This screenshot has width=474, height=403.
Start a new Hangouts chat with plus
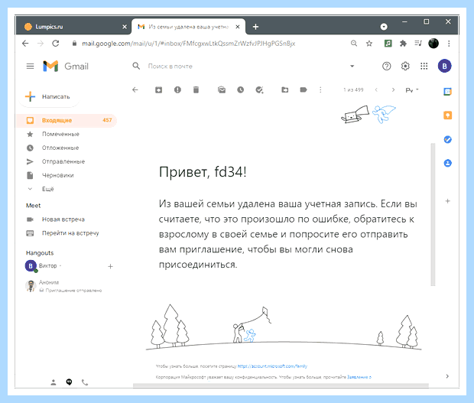(x=110, y=266)
